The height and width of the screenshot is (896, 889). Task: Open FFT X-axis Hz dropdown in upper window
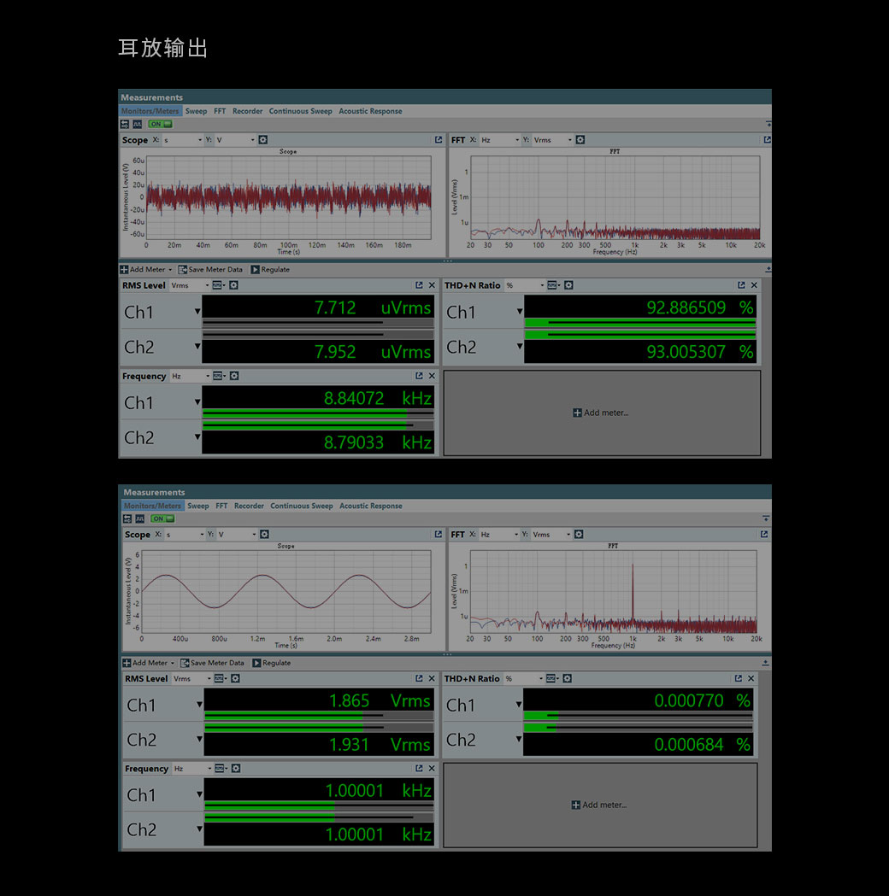499,140
